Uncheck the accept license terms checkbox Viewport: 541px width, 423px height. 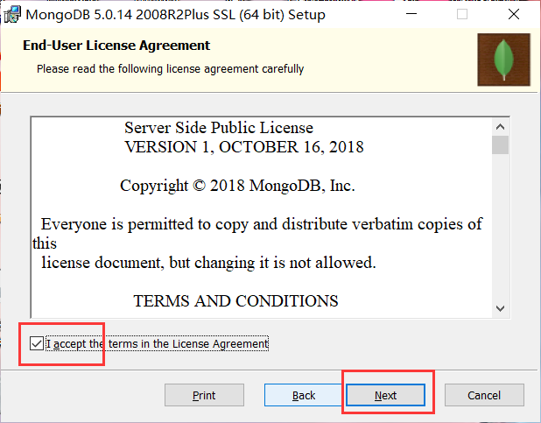click(37, 343)
